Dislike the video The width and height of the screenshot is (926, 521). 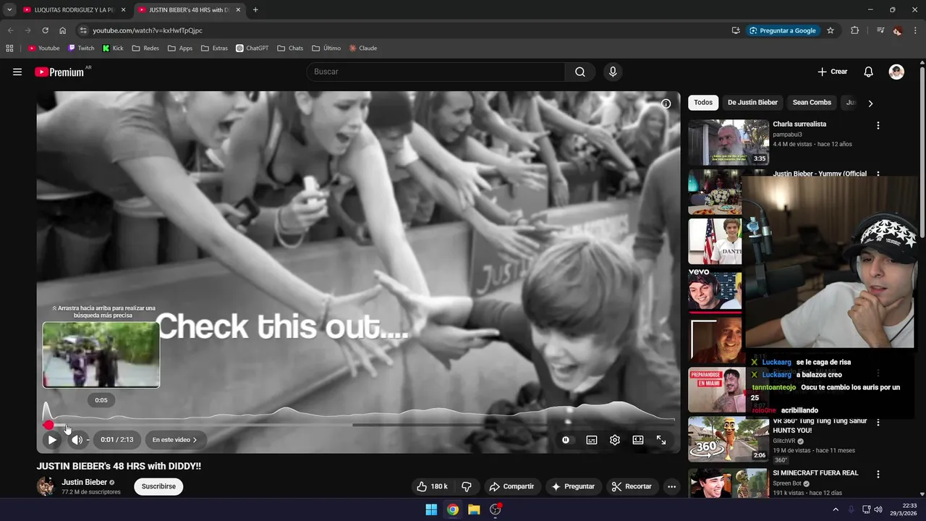pos(467,486)
